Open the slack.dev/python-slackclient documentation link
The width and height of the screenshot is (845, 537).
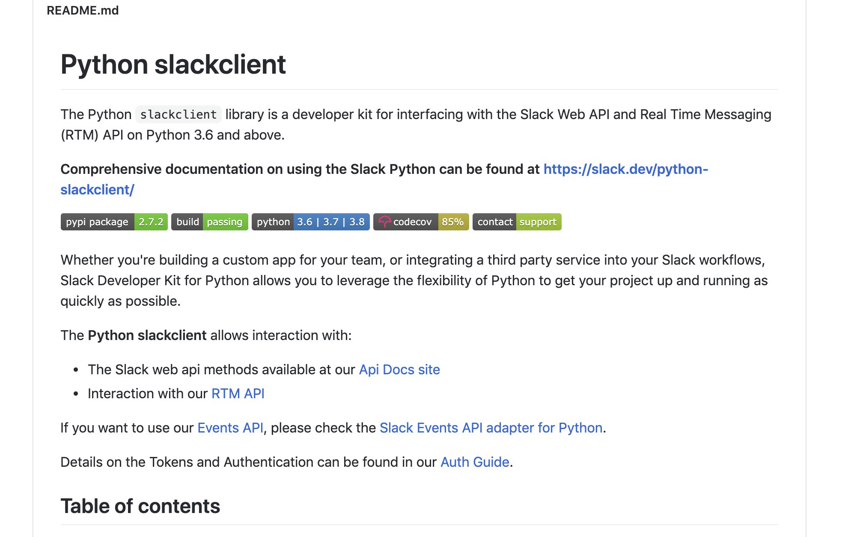625,169
